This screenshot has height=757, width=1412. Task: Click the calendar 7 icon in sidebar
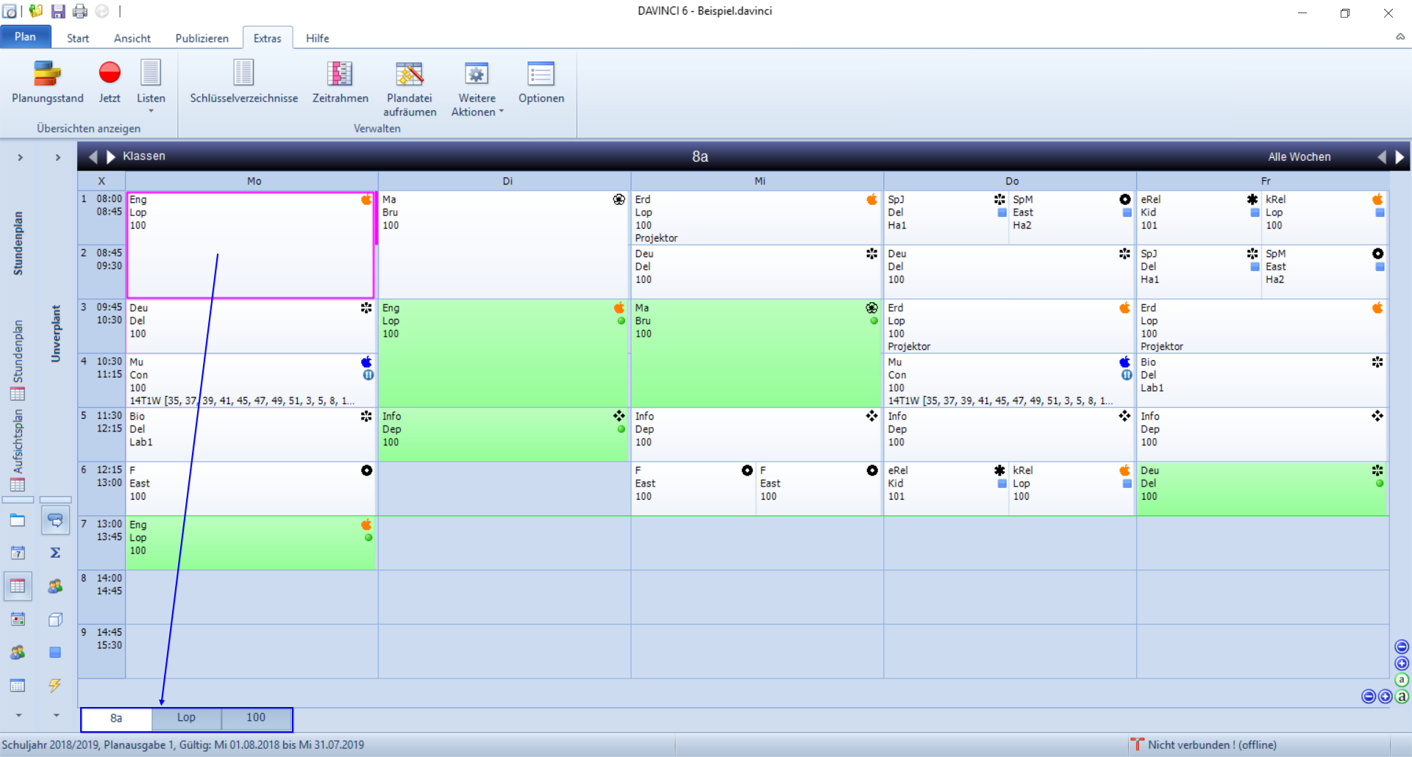(18, 553)
